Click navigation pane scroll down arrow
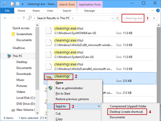 (37, 113)
